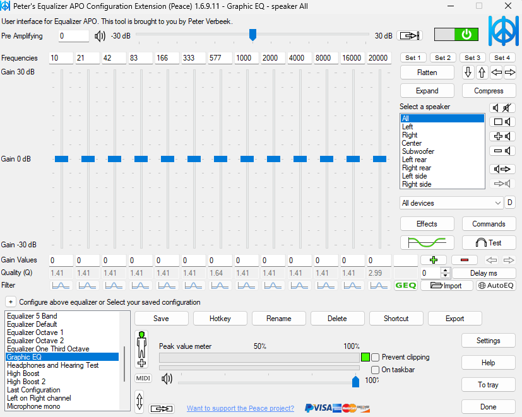Check the On taskbar option

tap(375, 370)
